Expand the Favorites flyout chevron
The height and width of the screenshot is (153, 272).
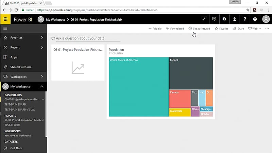coord(42,38)
